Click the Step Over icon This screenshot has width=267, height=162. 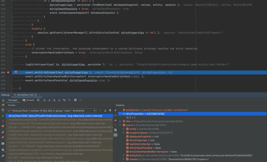[44, 100]
